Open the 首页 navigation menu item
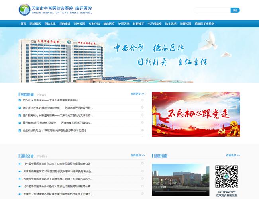 click(x=23, y=24)
